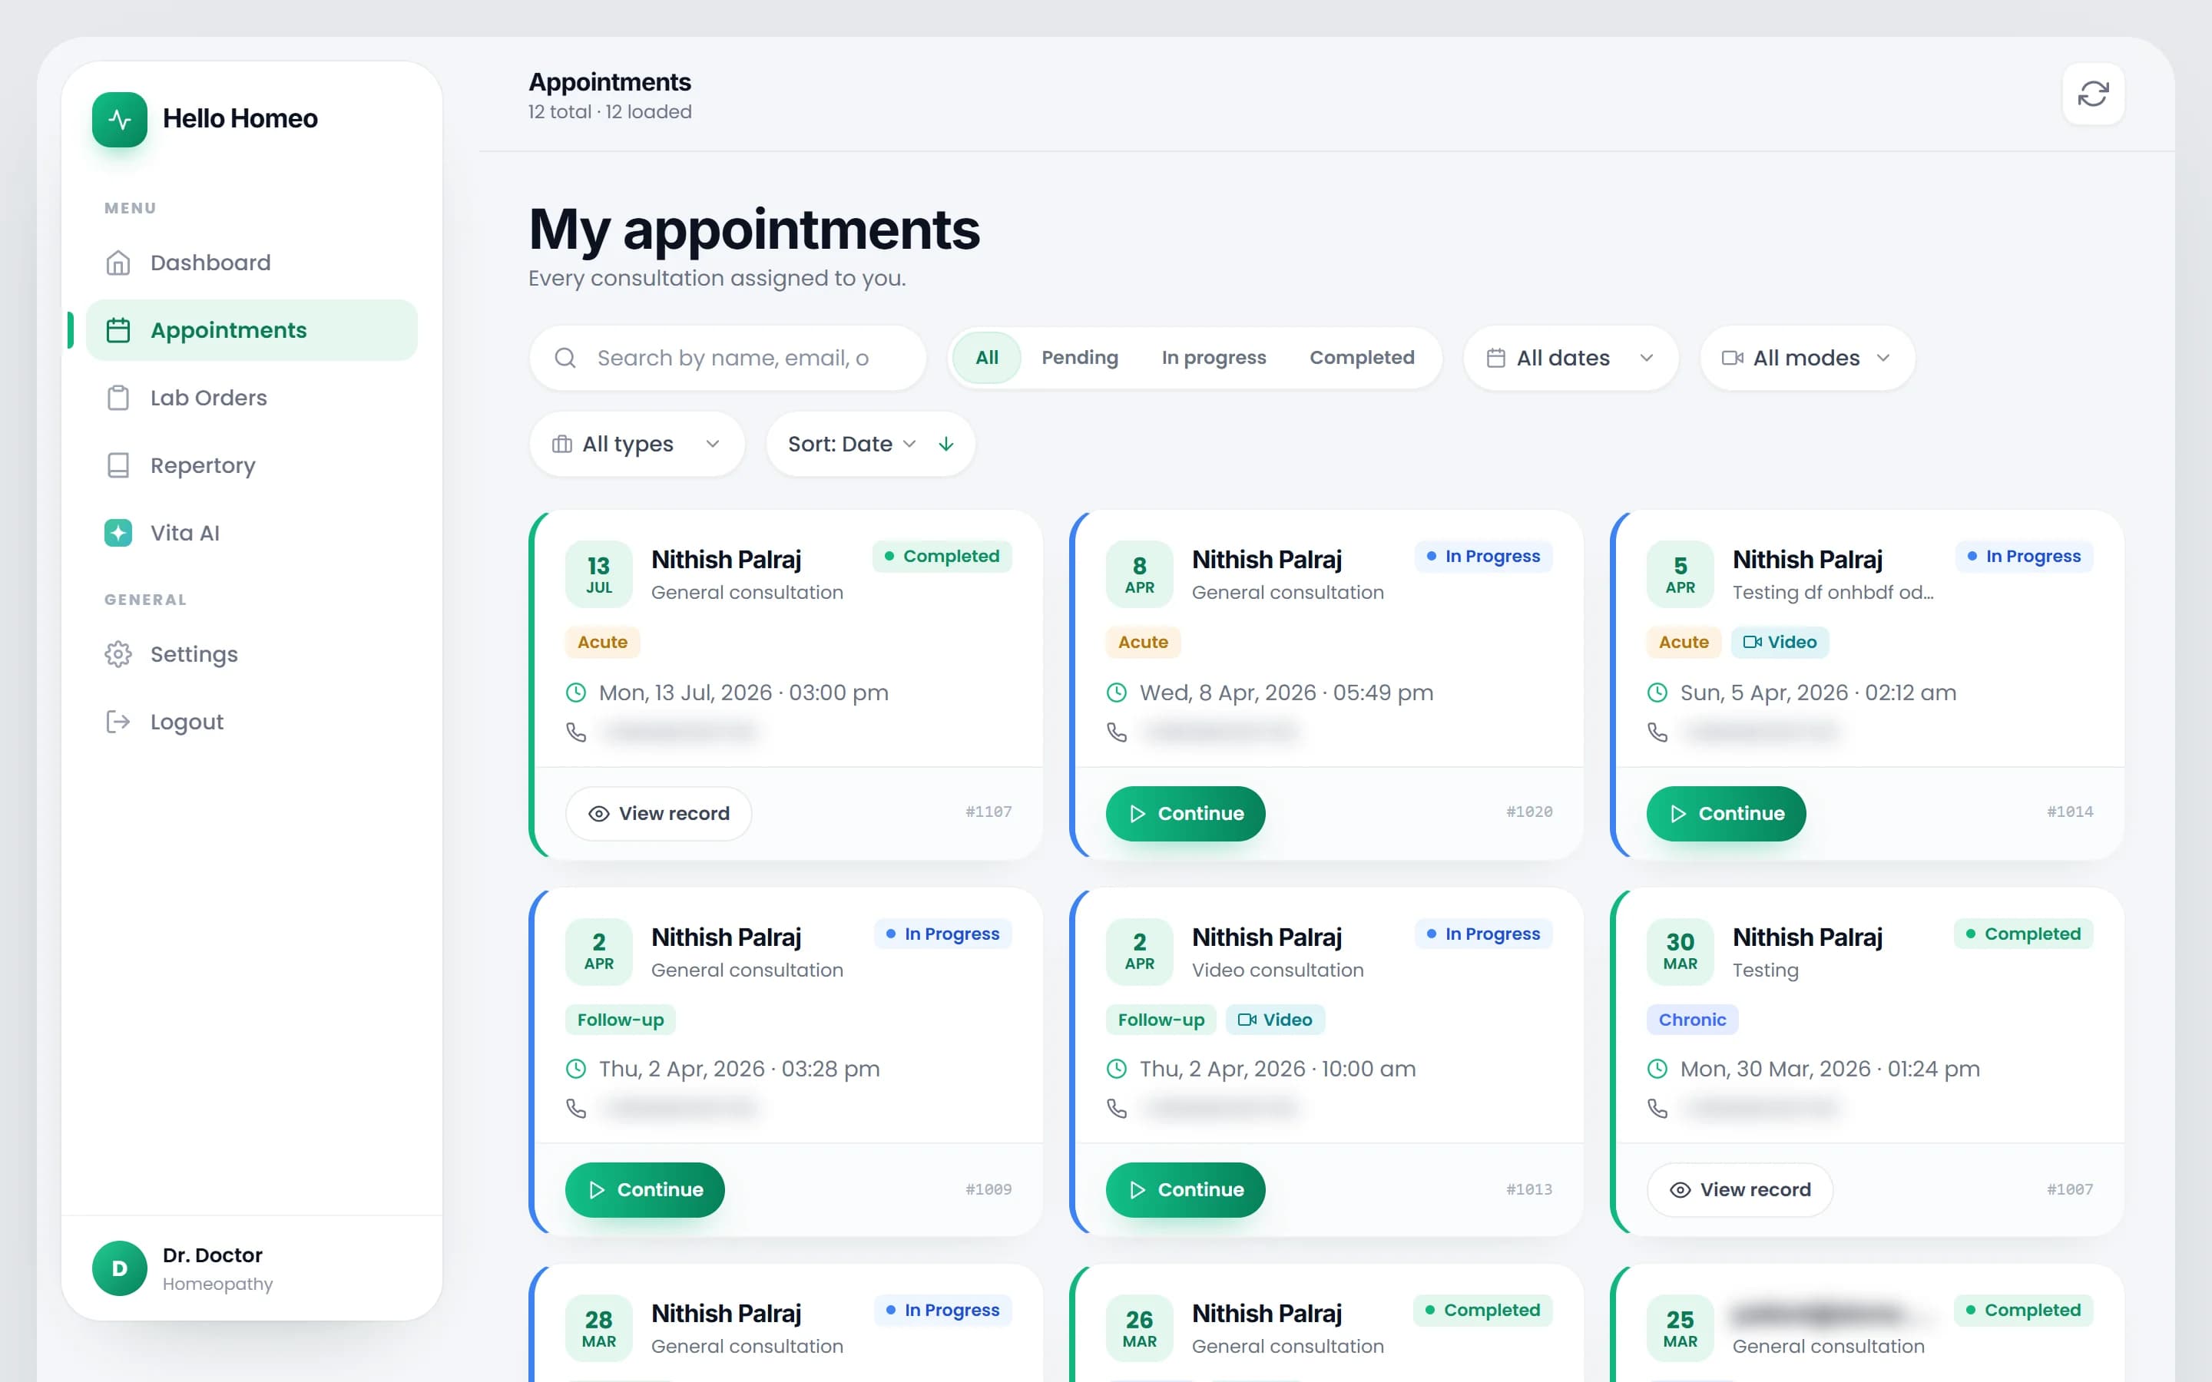2212x1382 pixels.
Task: Click phone icon on appointment #1009
Action: tap(576, 1109)
